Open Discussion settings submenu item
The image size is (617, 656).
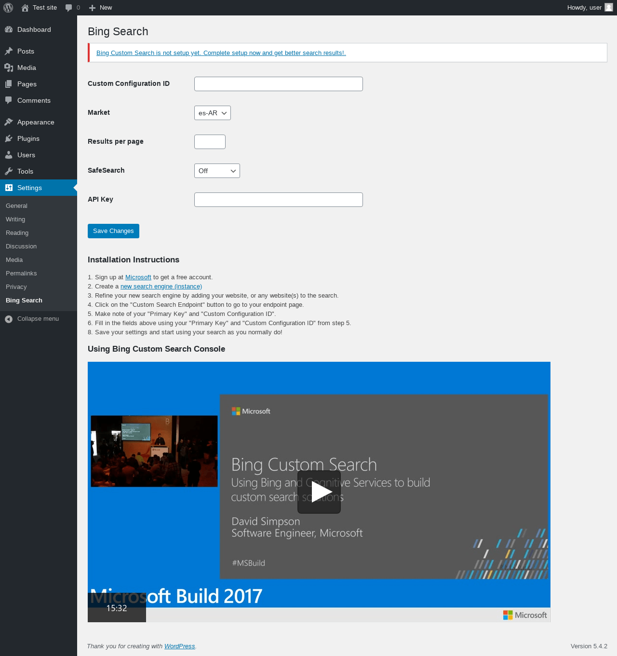point(21,246)
